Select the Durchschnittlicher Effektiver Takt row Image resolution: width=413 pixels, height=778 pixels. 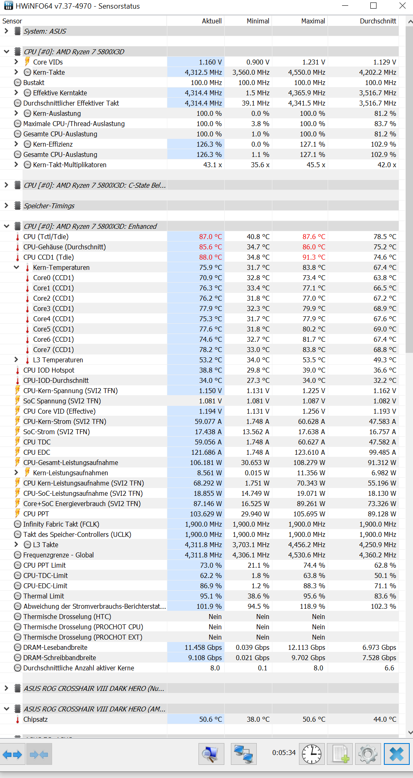[199, 103]
